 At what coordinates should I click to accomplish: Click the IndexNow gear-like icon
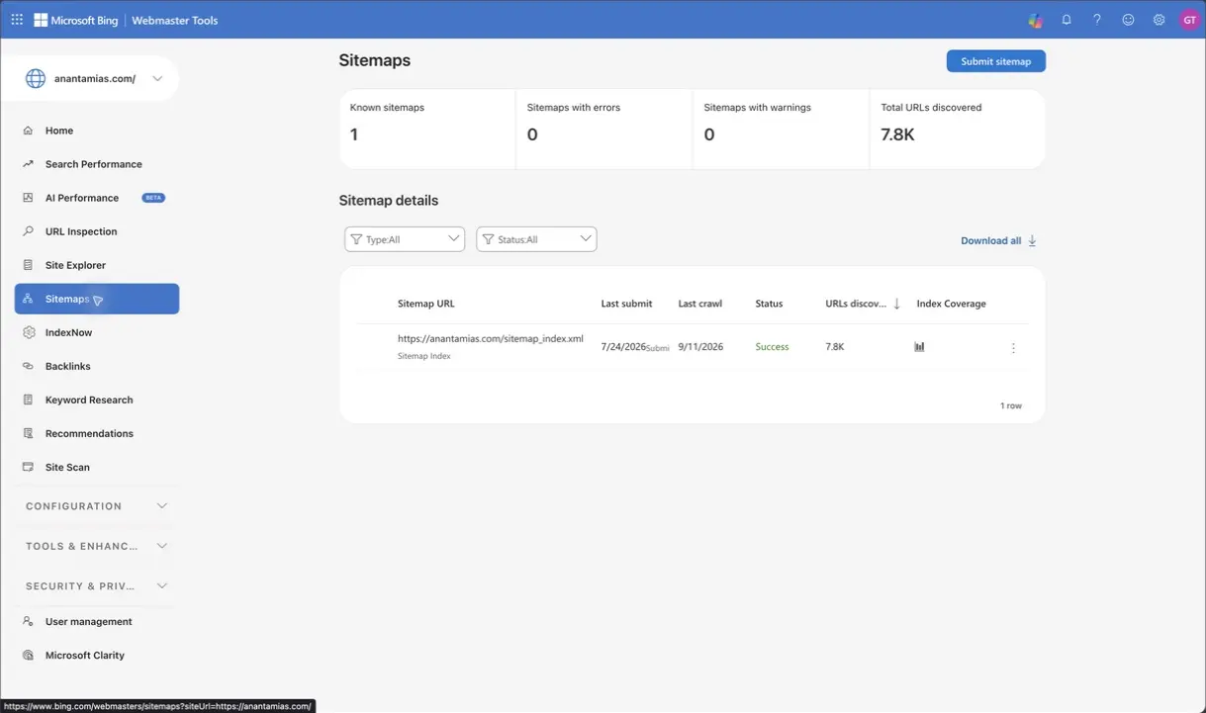point(28,332)
